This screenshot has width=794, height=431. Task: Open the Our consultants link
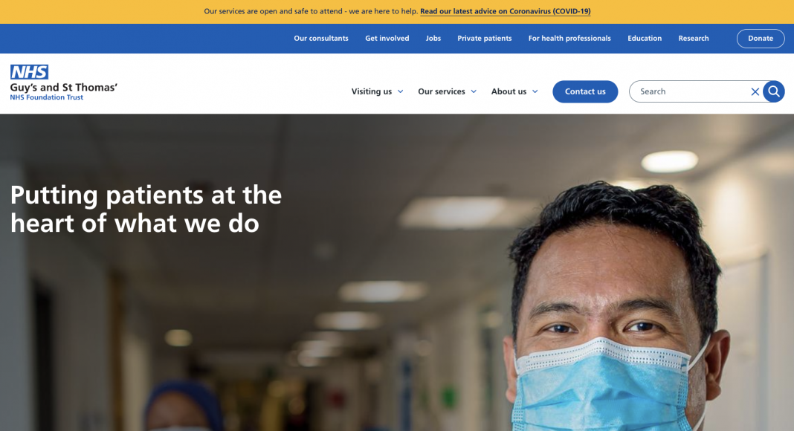[321, 39]
